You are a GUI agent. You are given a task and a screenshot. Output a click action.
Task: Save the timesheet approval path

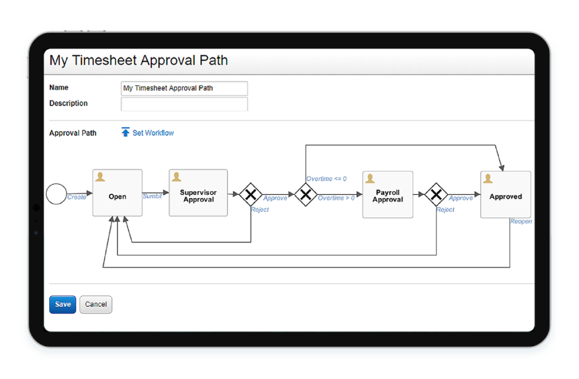62,304
